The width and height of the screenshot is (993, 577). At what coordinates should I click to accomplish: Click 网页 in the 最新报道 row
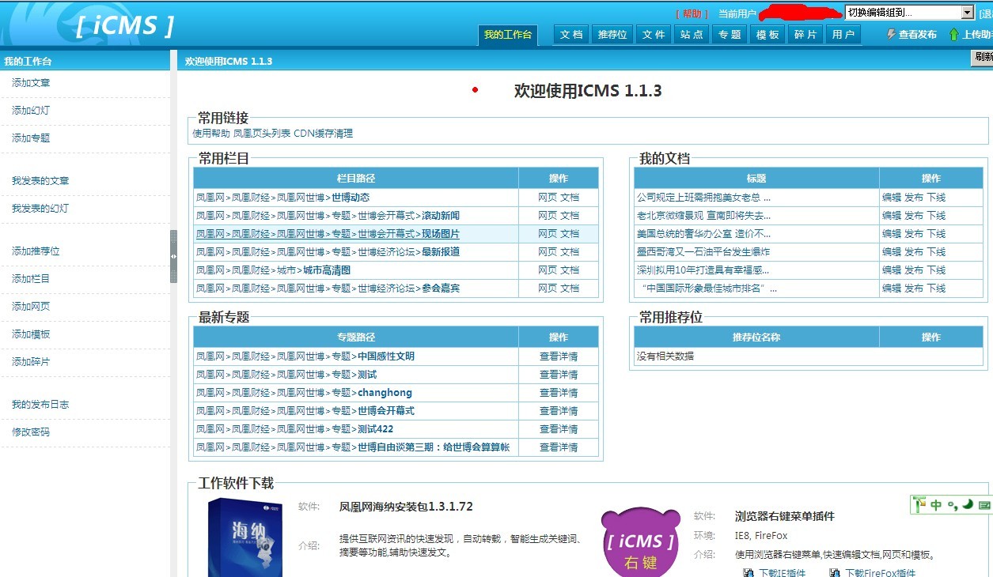pyautogui.click(x=548, y=252)
